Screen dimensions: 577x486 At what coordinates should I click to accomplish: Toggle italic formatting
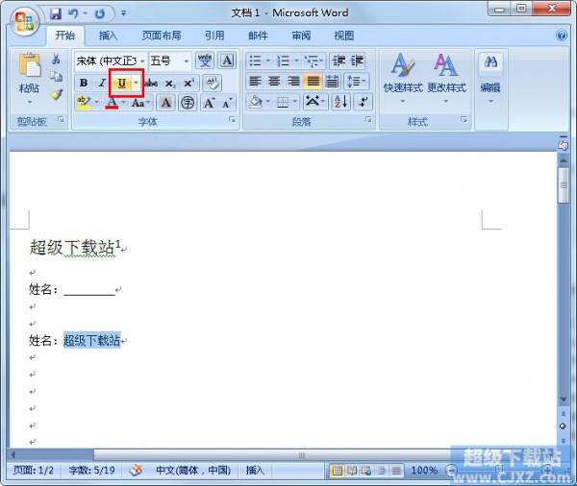tap(102, 84)
